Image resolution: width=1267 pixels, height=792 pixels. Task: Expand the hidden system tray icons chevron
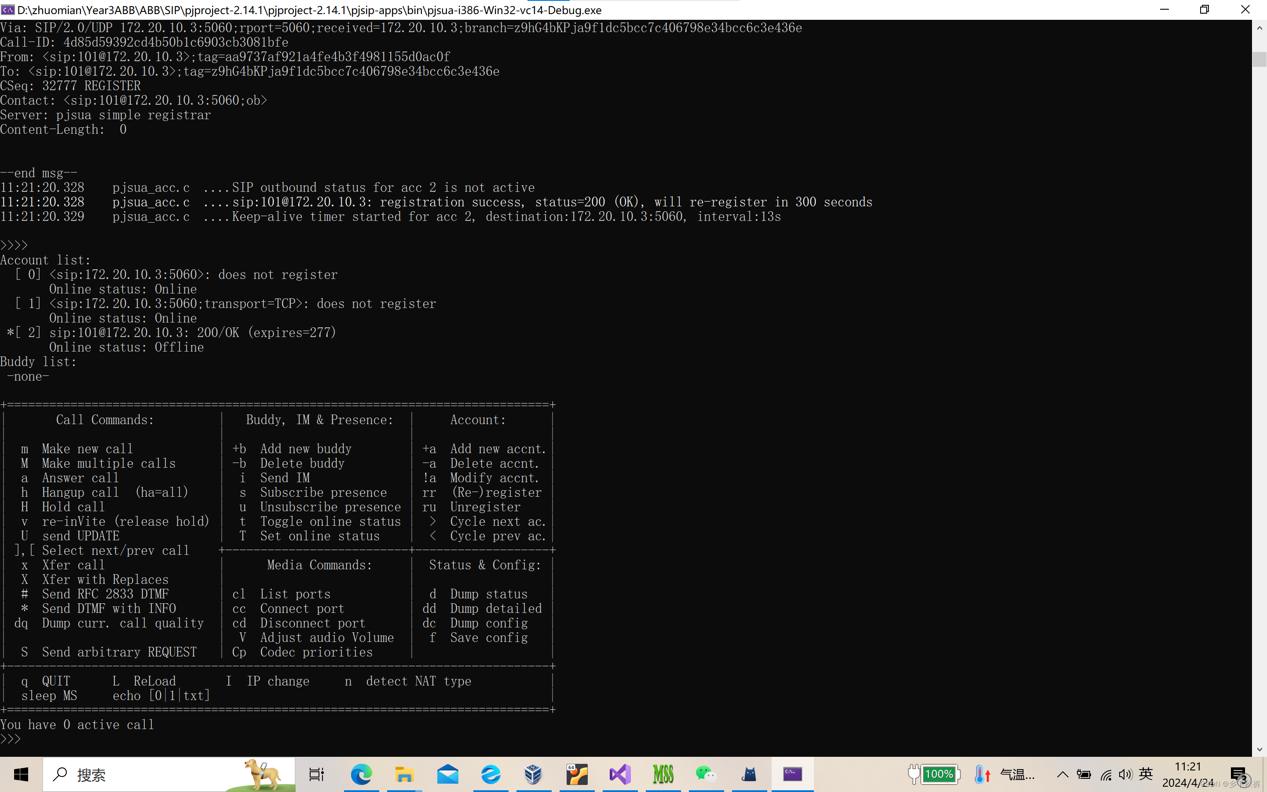[1062, 774]
